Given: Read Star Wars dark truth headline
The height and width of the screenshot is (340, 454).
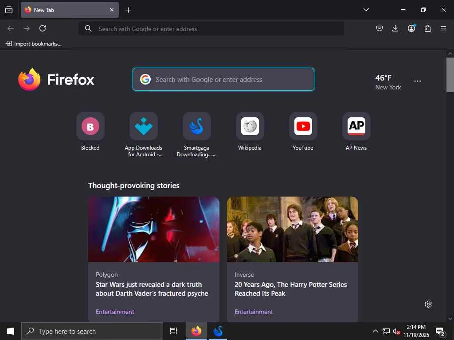Looking at the screenshot, I should 152,289.
